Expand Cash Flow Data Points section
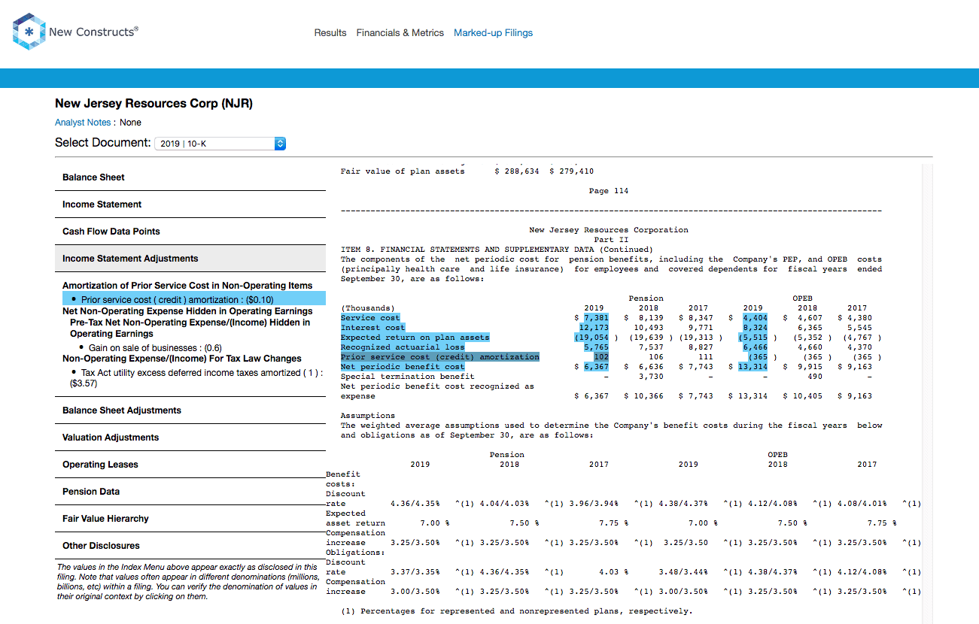This screenshot has height=624, width=979. tap(190, 232)
